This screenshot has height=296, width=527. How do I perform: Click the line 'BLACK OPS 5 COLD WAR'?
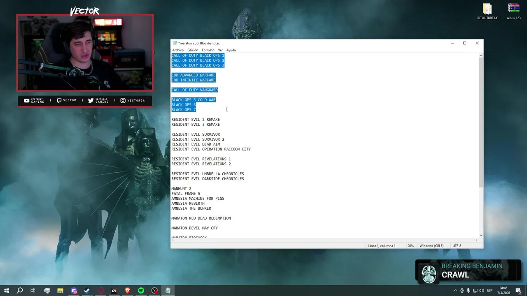click(x=194, y=100)
